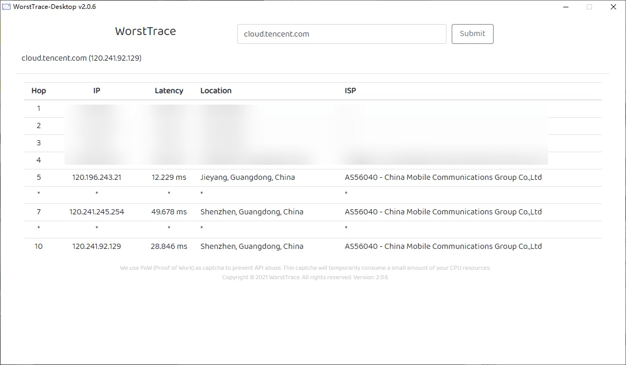Click hop number 7 cell
The image size is (626, 365).
(x=39, y=212)
